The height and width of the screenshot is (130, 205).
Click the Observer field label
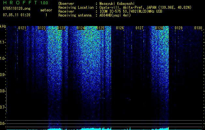66,4
